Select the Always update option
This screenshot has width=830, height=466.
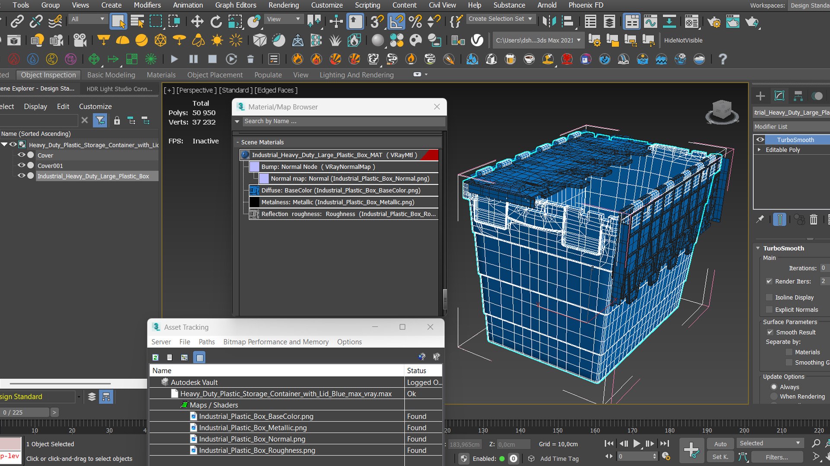pyautogui.click(x=774, y=387)
